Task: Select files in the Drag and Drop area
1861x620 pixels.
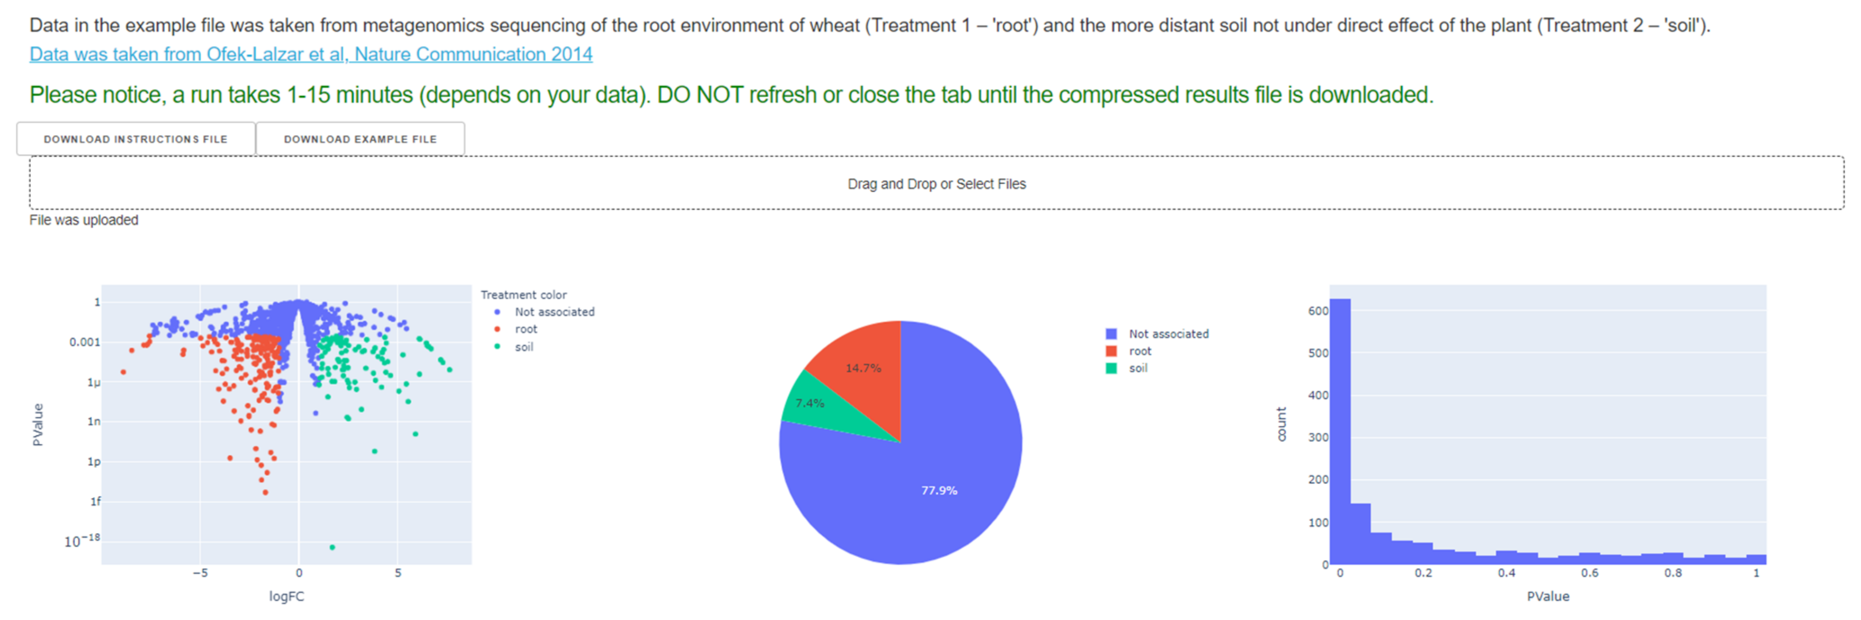Action: click(x=936, y=184)
